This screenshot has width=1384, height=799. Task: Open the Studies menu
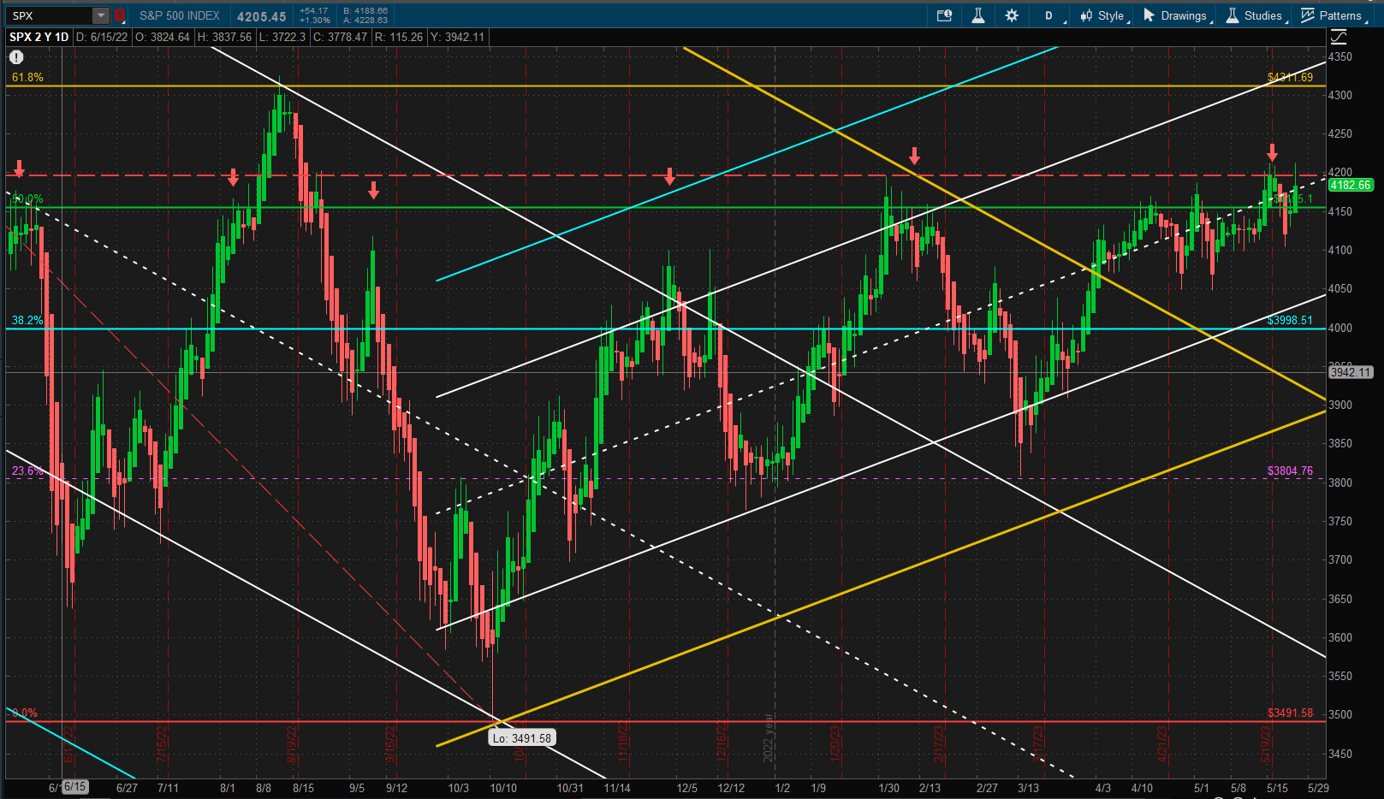pyautogui.click(x=1256, y=15)
